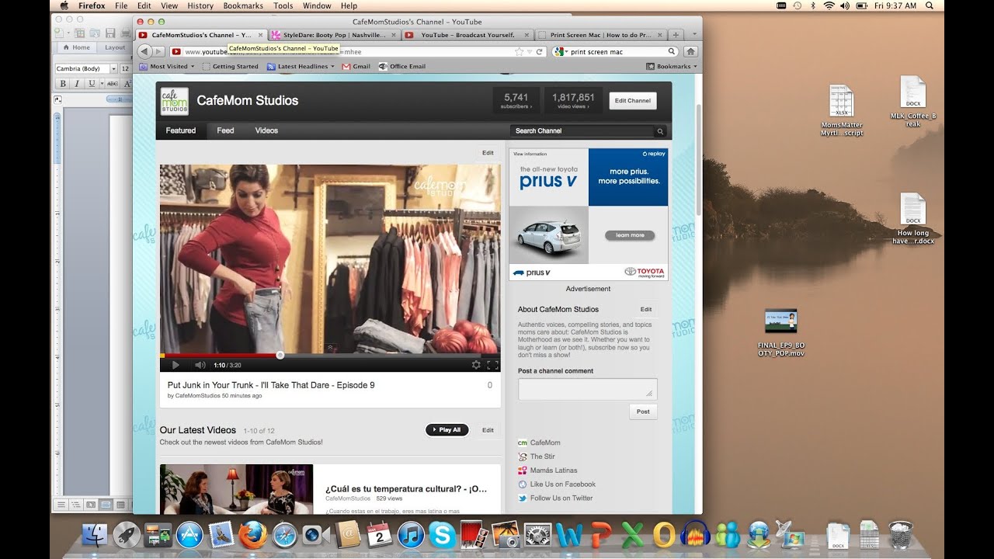
Task: Click the Firefox back arrow button
Action: tap(144, 51)
